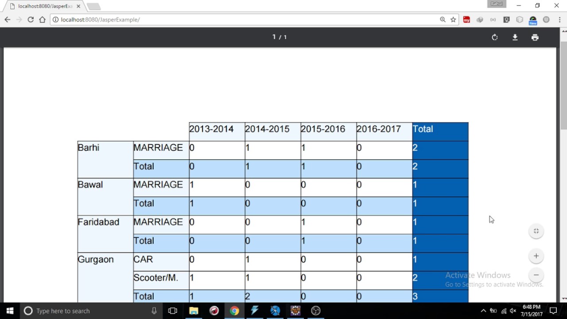
Task: Rotate the PDF clockwise
Action: pyautogui.click(x=495, y=37)
